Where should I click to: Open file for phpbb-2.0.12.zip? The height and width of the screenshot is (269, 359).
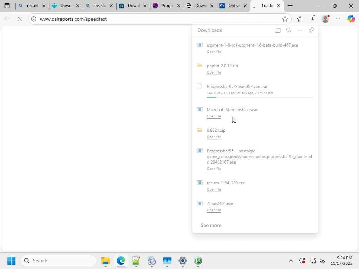point(214,73)
